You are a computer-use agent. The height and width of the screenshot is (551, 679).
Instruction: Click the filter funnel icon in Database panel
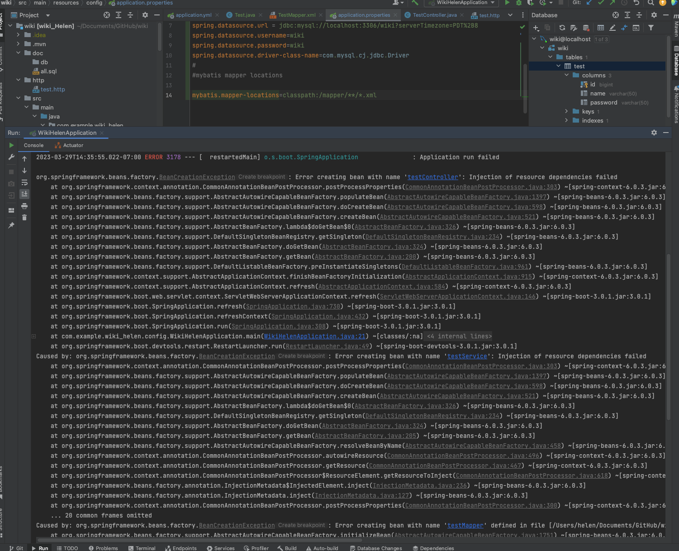(x=651, y=28)
